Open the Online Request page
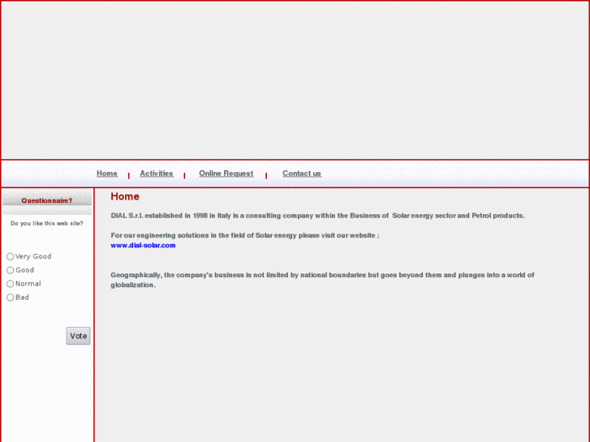 pos(226,174)
